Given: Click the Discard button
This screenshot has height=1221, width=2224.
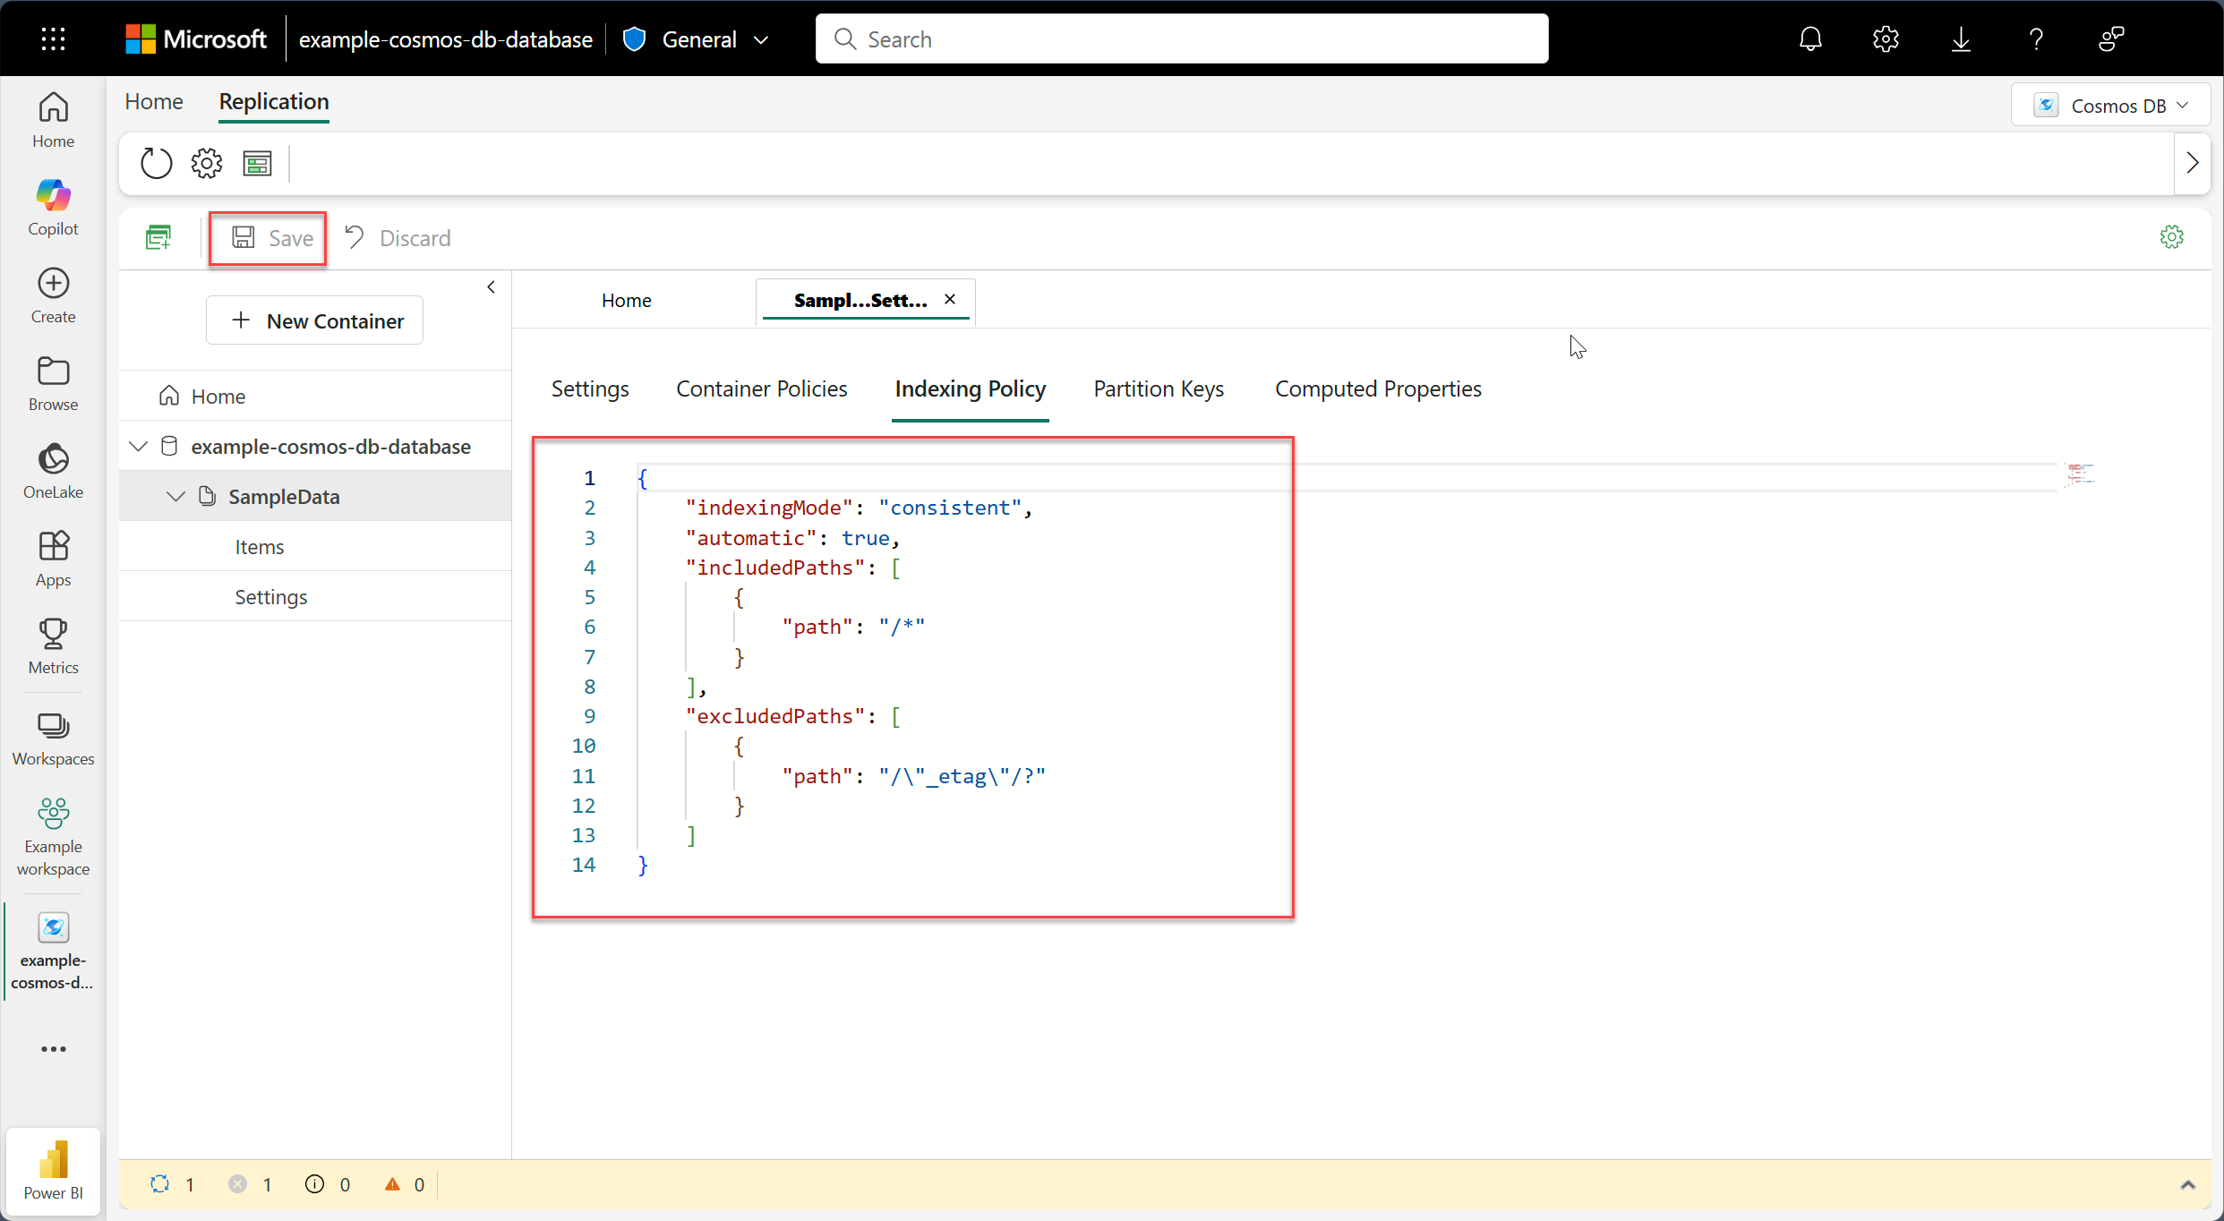Looking at the screenshot, I should [x=398, y=238].
